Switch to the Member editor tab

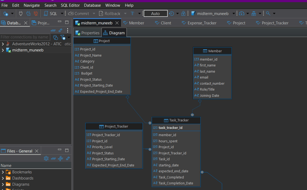(x=134, y=23)
